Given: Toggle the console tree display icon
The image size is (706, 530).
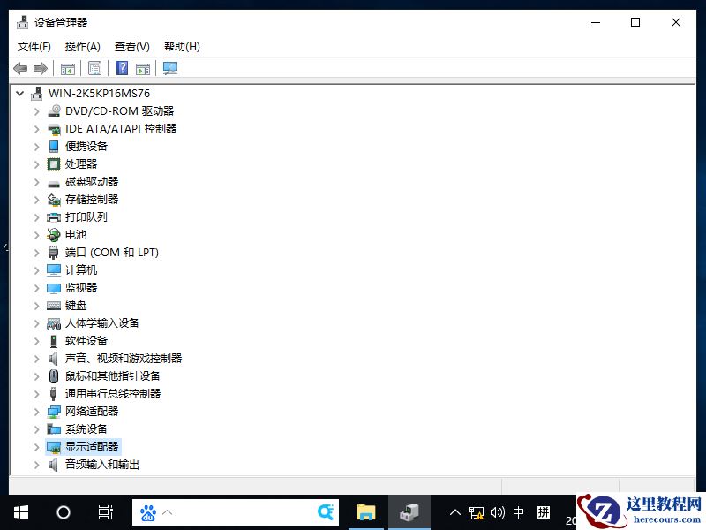Looking at the screenshot, I should pyautogui.click(x=68, y=68).
